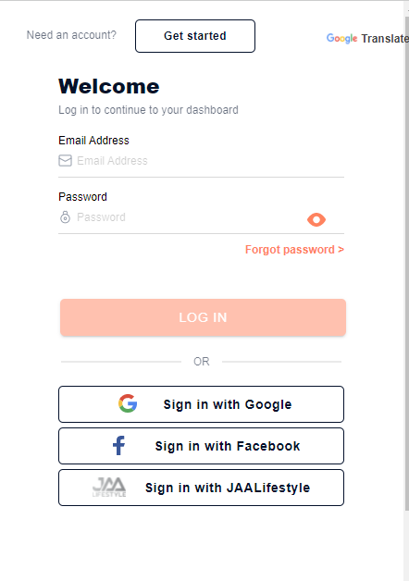Click the Welcome heading
This screenshot has height=581, width=409.
[109, 86]
